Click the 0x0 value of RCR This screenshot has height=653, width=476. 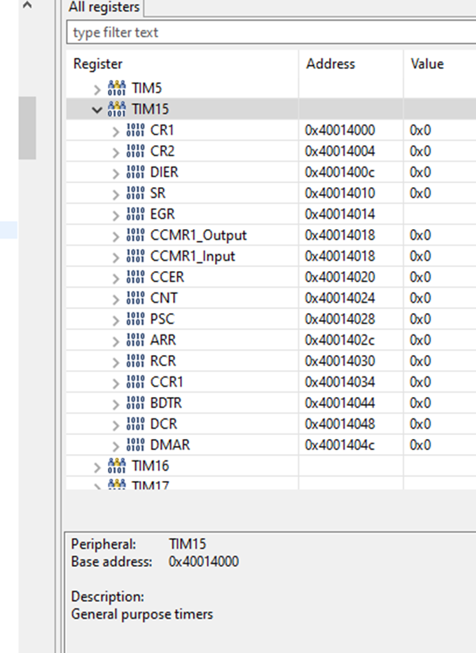click(x=420, y=361)
